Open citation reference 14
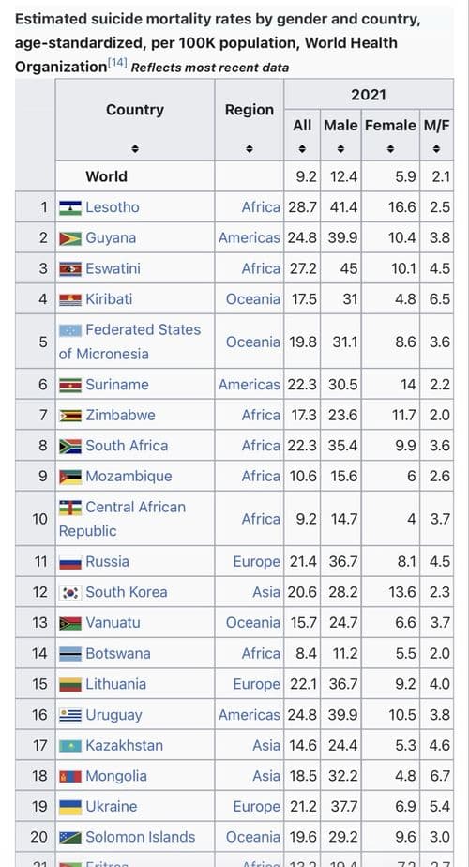This screenshot has width=469, height=867. coord(116,64)
